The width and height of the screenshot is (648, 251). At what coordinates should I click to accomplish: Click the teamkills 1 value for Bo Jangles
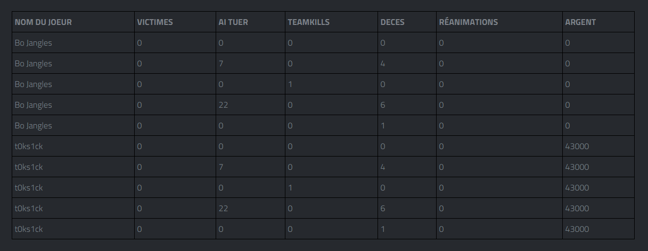[290, 84]
